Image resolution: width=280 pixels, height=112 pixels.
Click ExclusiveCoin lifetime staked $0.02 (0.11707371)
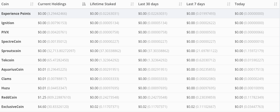pyautogui.click(x=104, y=107)
